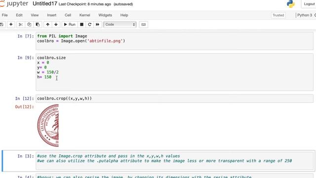This screenshot has width=316, height=178.
Task: Click the save and checkpoint icon
Action: coord(1,24)
